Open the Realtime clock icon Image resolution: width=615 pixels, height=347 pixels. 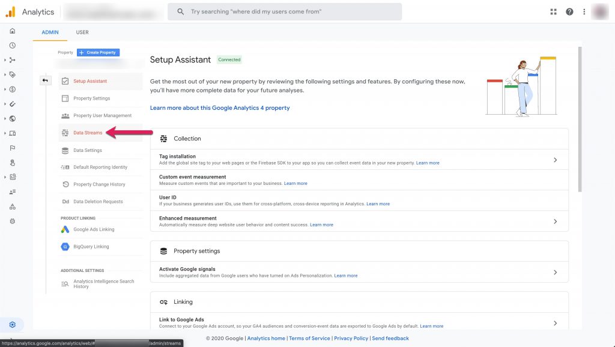point(13,46)
